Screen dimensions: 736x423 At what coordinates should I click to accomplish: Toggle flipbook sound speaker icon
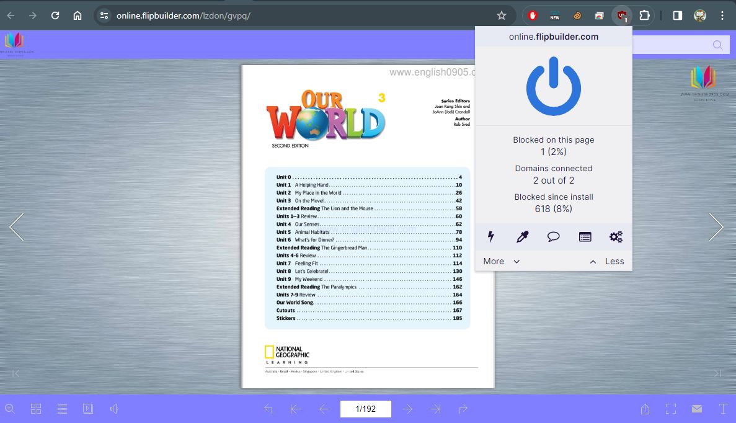tap(114, 409)
